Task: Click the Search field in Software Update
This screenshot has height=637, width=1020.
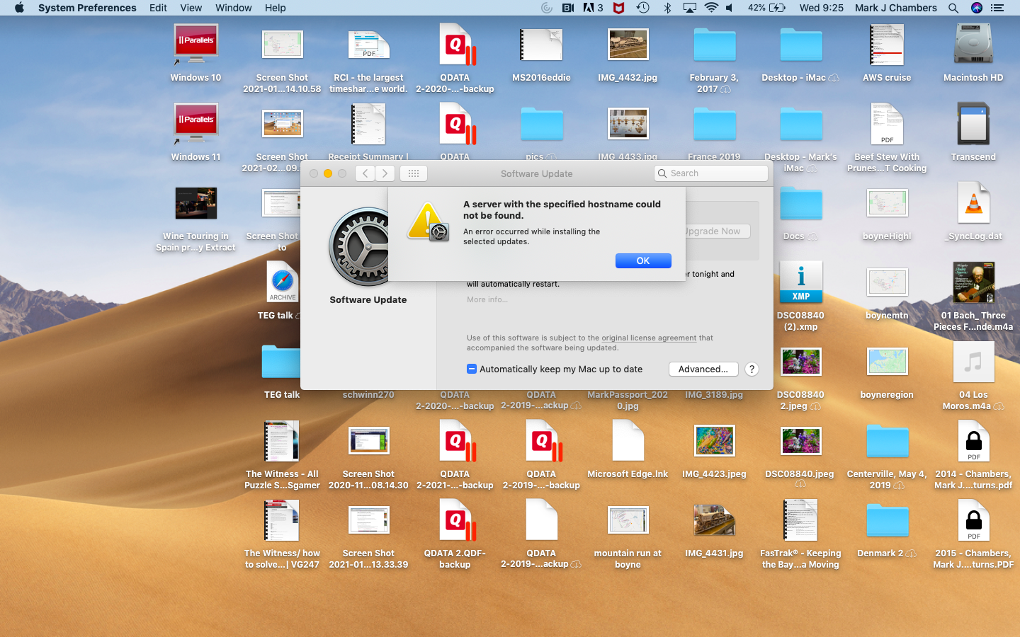Action: 711,173
